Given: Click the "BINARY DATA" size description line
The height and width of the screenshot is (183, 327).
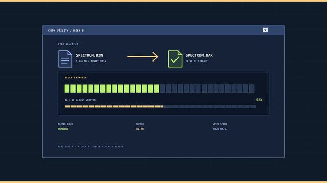Looking at the screenshot, I should tap(91, 61).
